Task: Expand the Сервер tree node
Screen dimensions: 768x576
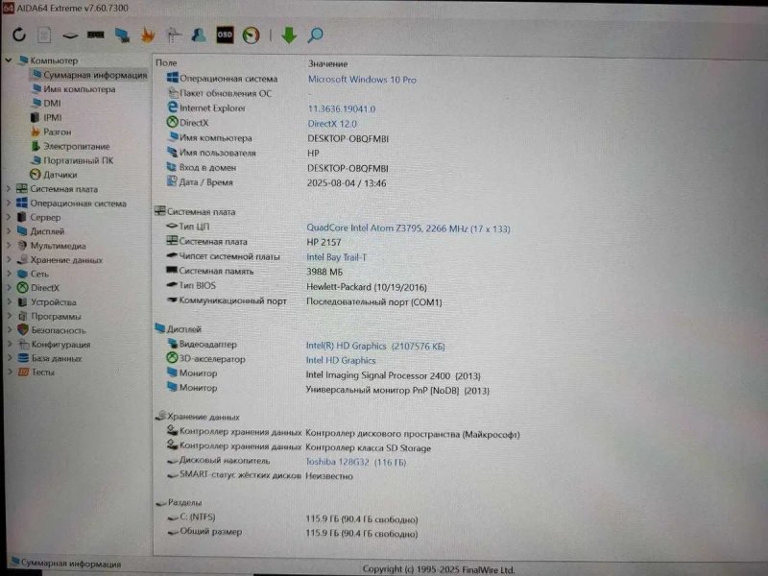Action: point(9,217)
